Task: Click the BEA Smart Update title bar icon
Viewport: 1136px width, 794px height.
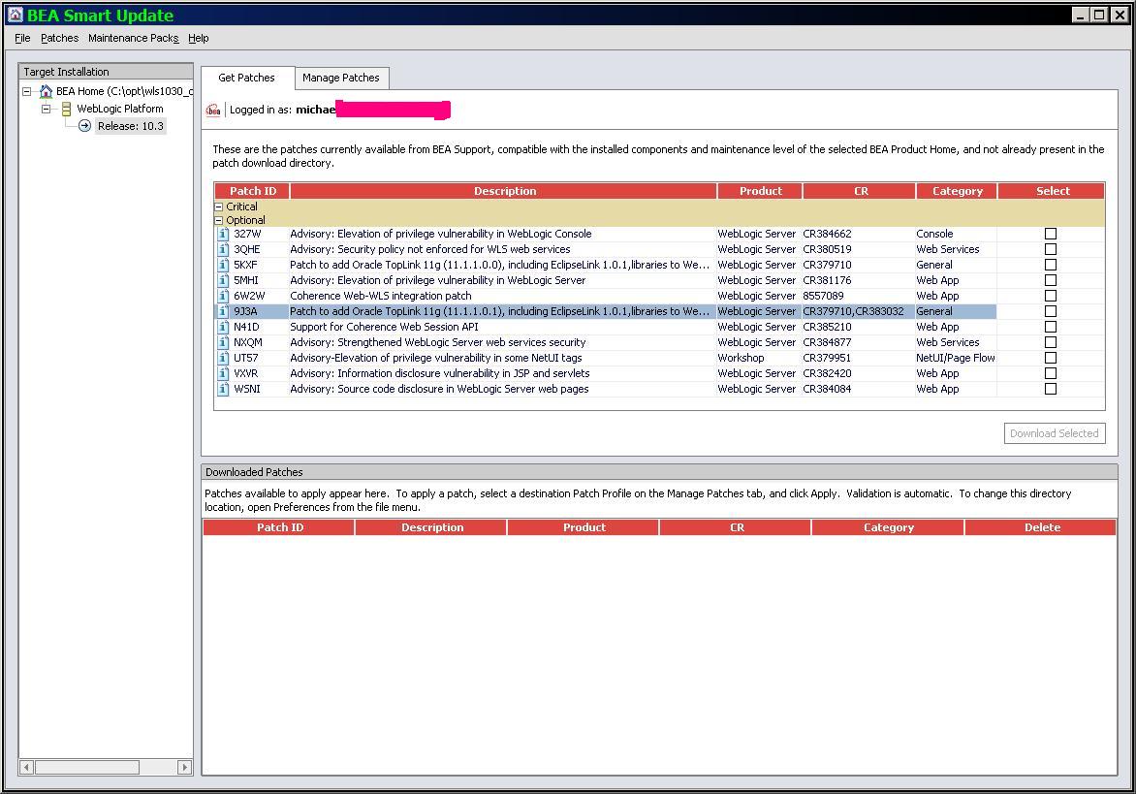Action: tap(16, 15)
